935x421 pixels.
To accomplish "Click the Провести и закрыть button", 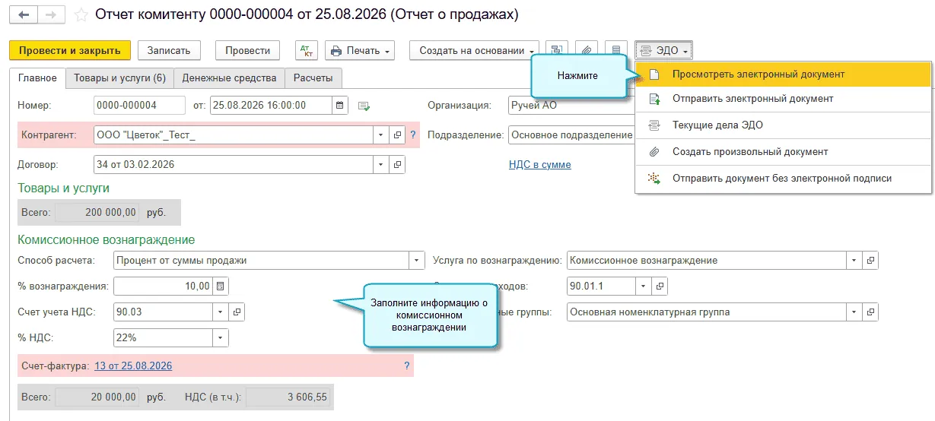I will click(70, 50).
